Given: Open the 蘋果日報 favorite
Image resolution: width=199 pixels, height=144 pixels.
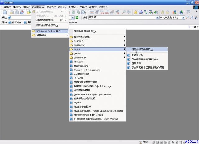Looking at the screenshot, I should coord(147,63).
